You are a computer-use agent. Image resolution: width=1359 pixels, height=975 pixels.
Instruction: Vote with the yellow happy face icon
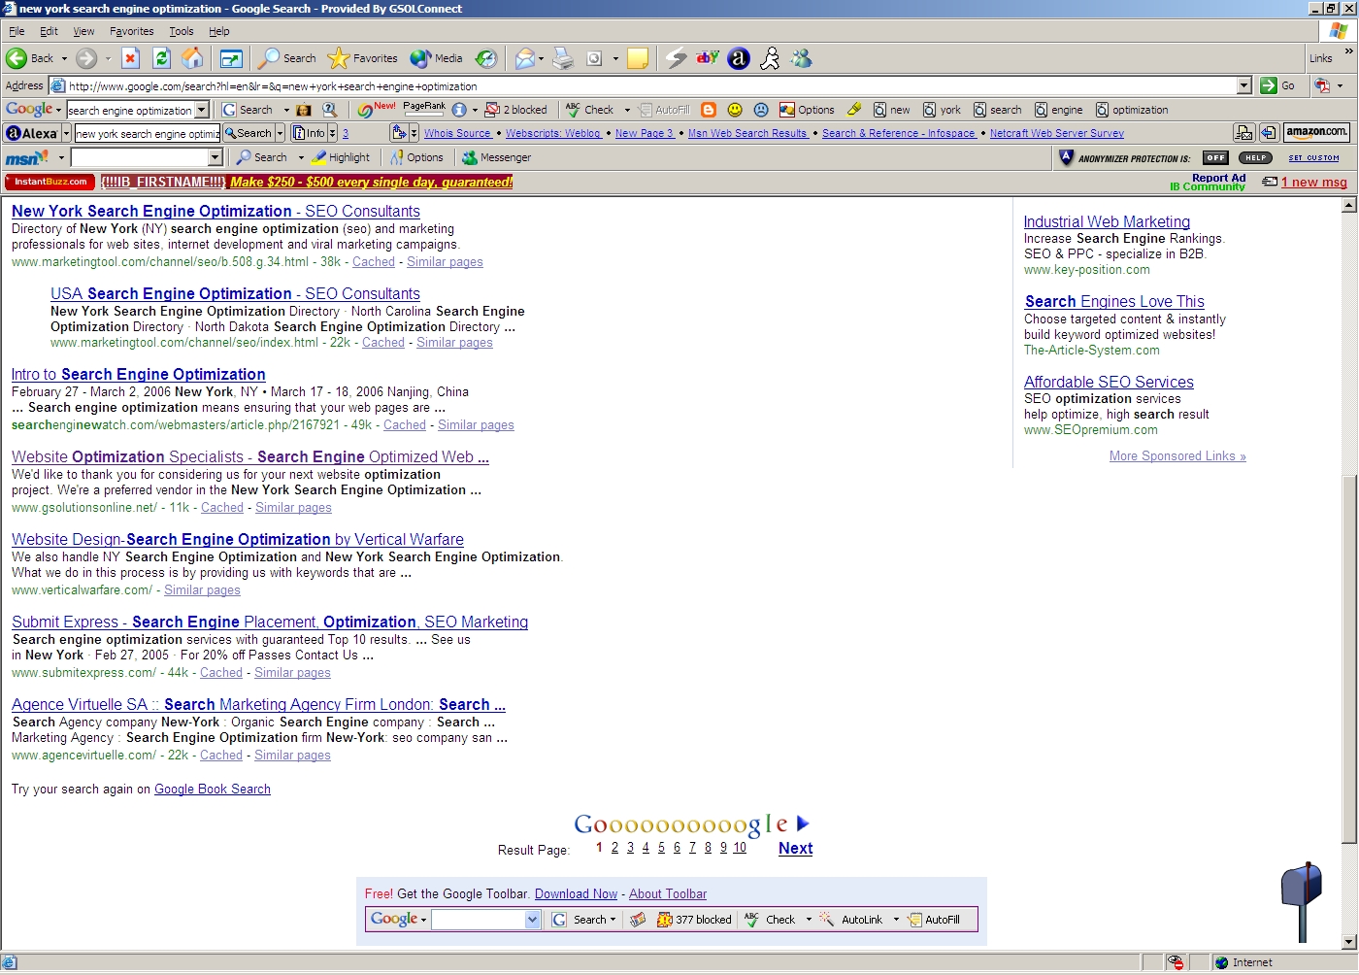point(735,110)
